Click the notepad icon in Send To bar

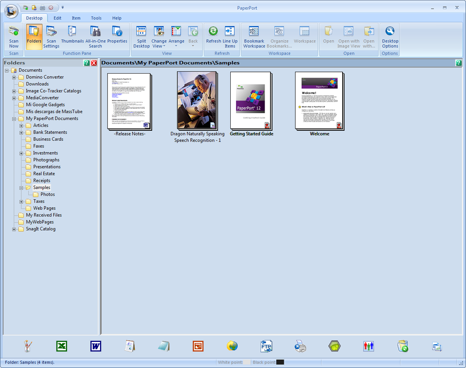coord(164,346)
